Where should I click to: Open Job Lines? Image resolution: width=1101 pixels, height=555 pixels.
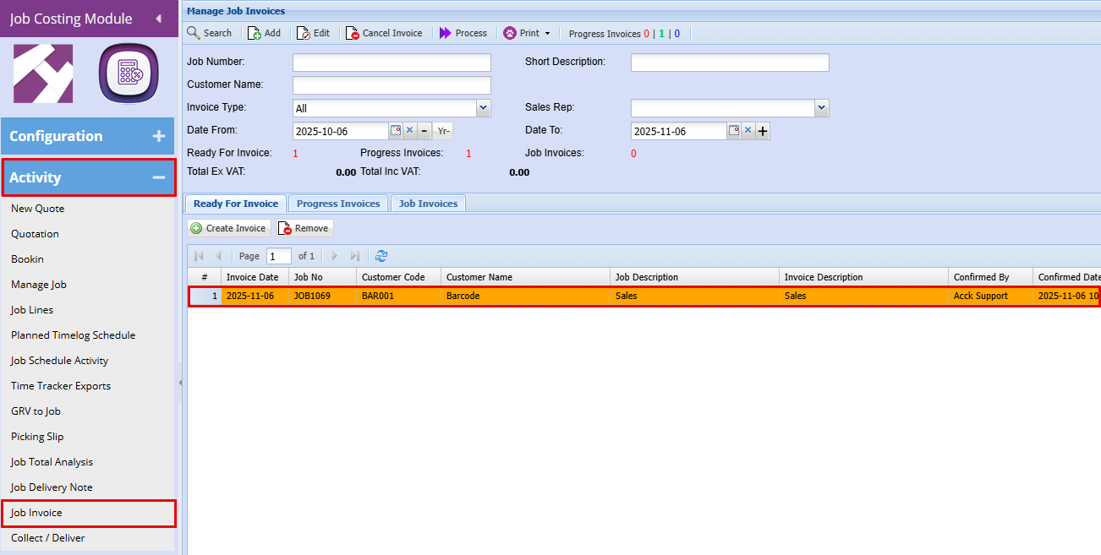(x=32, y=310)
